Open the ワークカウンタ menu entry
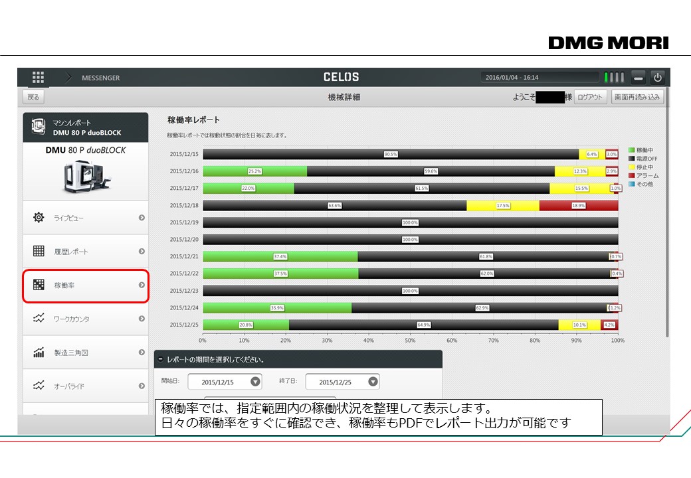This screenshot has width=691, height=478. coord(86,319)
